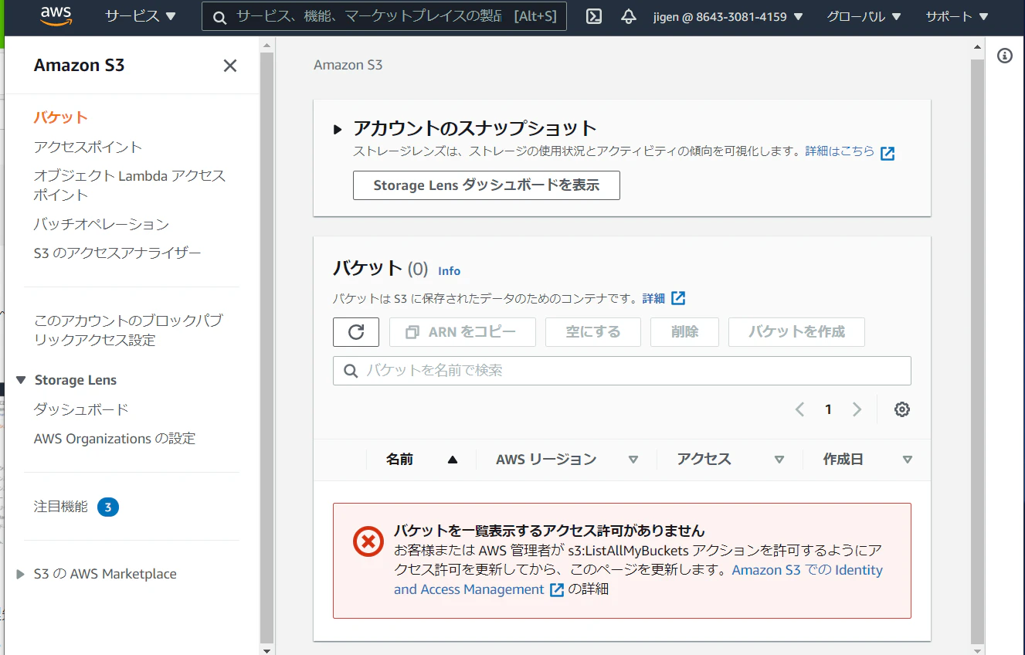Focus the top AWS services search box

(384, 16)
